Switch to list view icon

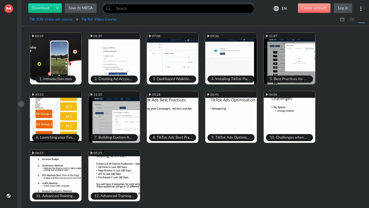352,19
